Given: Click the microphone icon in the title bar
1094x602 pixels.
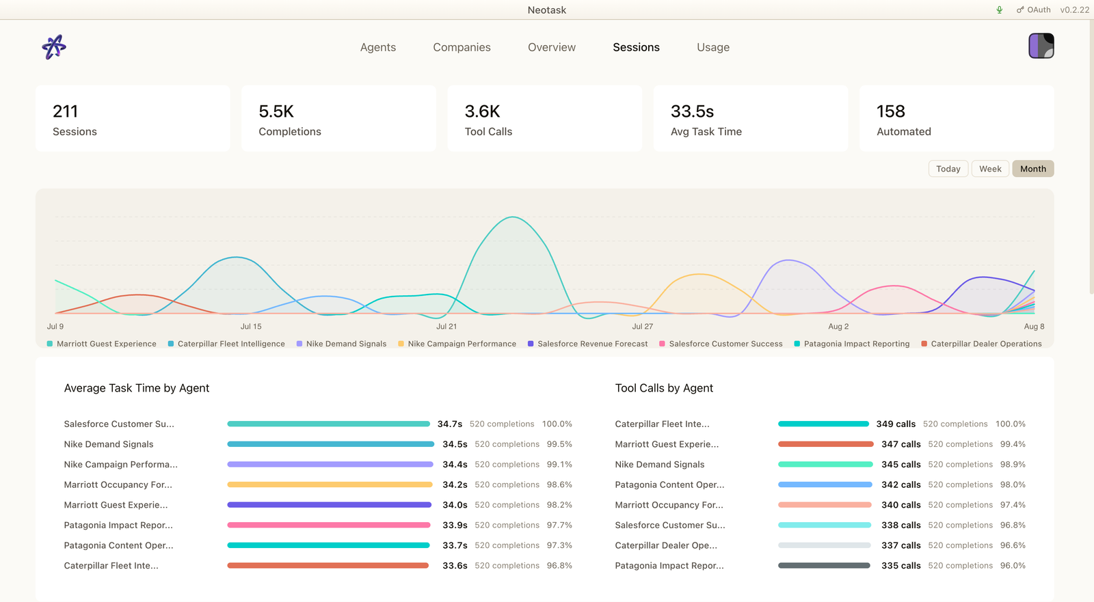Looking at the screenshot, I should click(x=1000, y=10).
